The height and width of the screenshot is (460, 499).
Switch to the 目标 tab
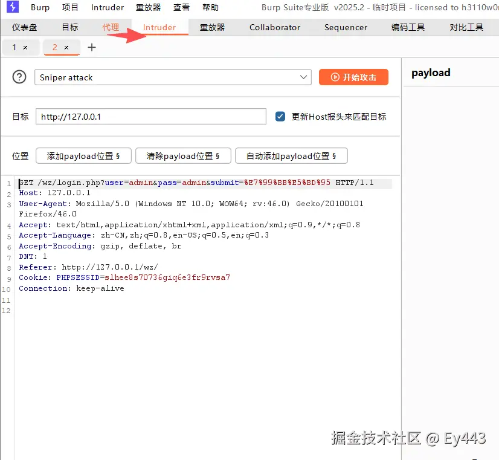[x=69, y=27]
